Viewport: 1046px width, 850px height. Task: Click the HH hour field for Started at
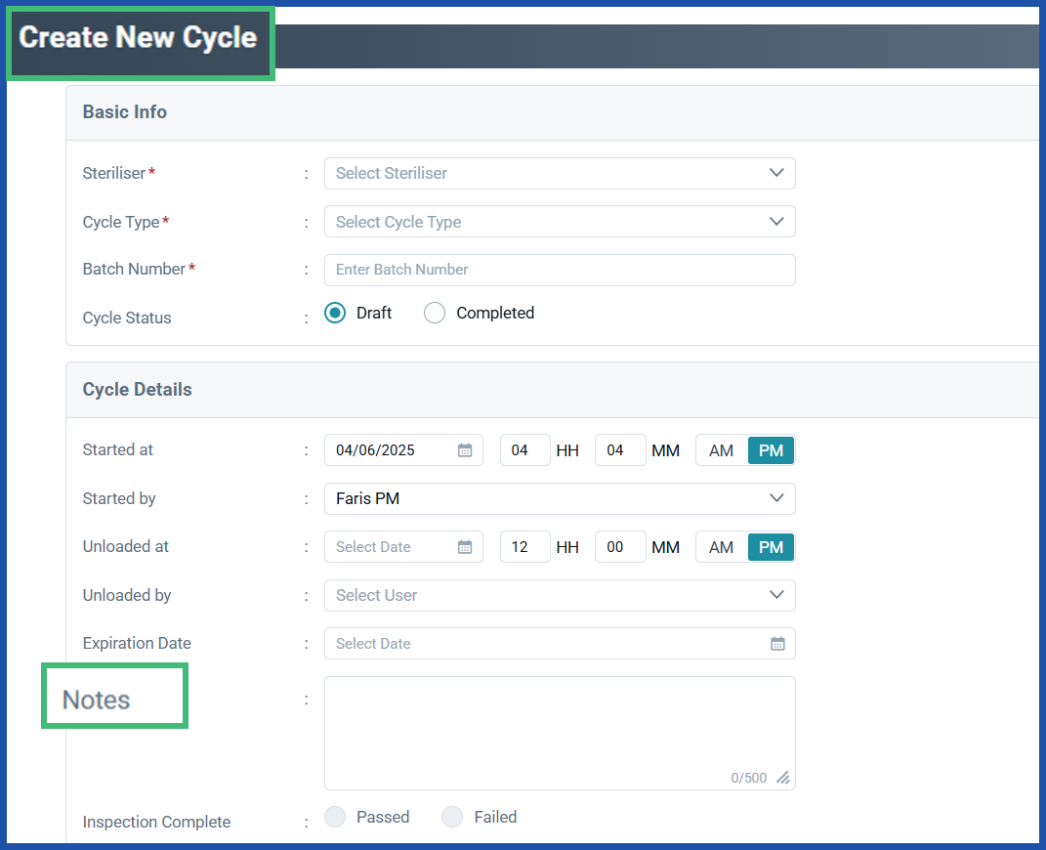pos(524,449)
